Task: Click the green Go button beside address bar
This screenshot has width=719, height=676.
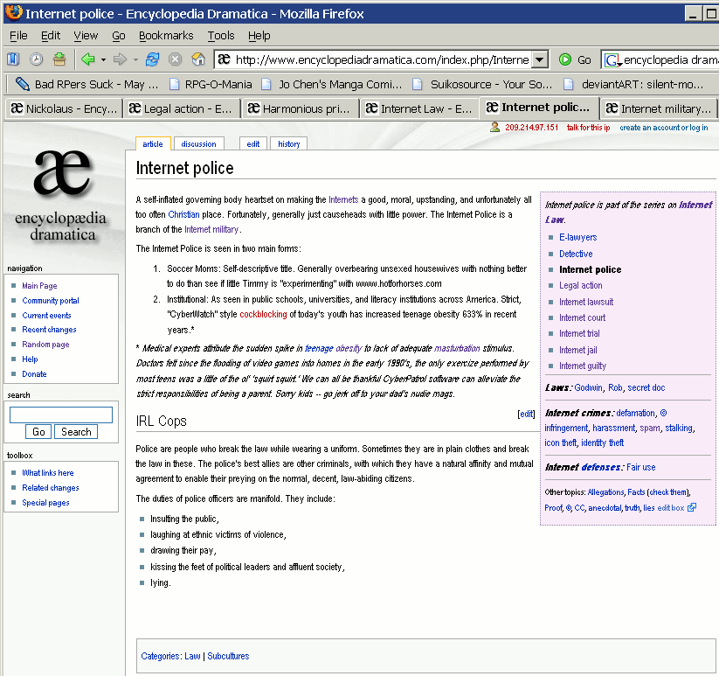Action: [x=575, y=59]
